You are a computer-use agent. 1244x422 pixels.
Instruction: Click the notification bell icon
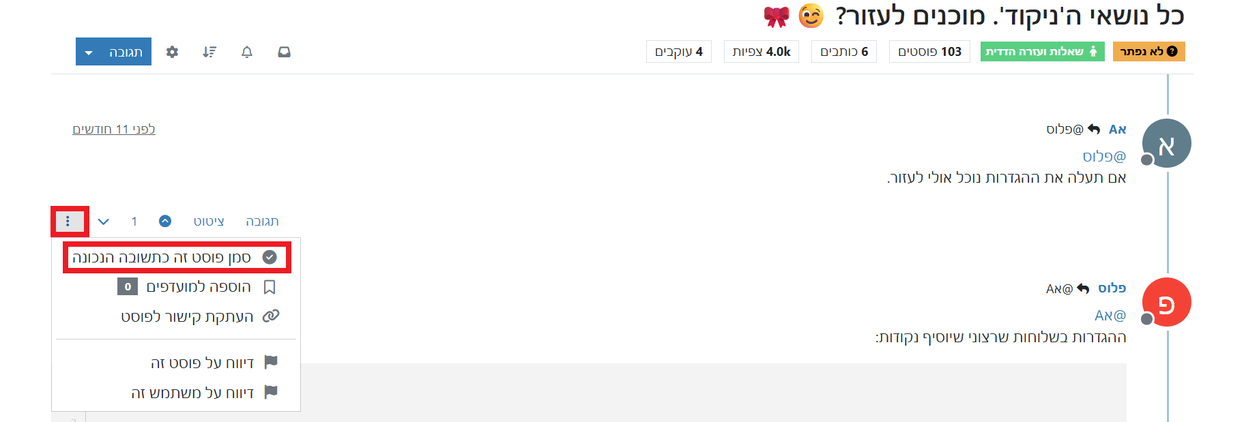[x=247, y=52]
